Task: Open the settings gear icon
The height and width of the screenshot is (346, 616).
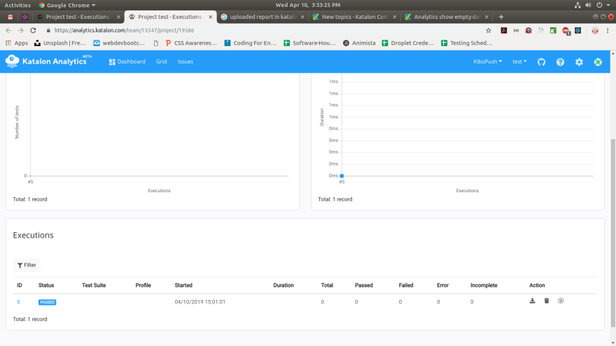Action: pos(579,62)
